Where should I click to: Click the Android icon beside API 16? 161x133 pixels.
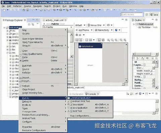click(77, 35)
